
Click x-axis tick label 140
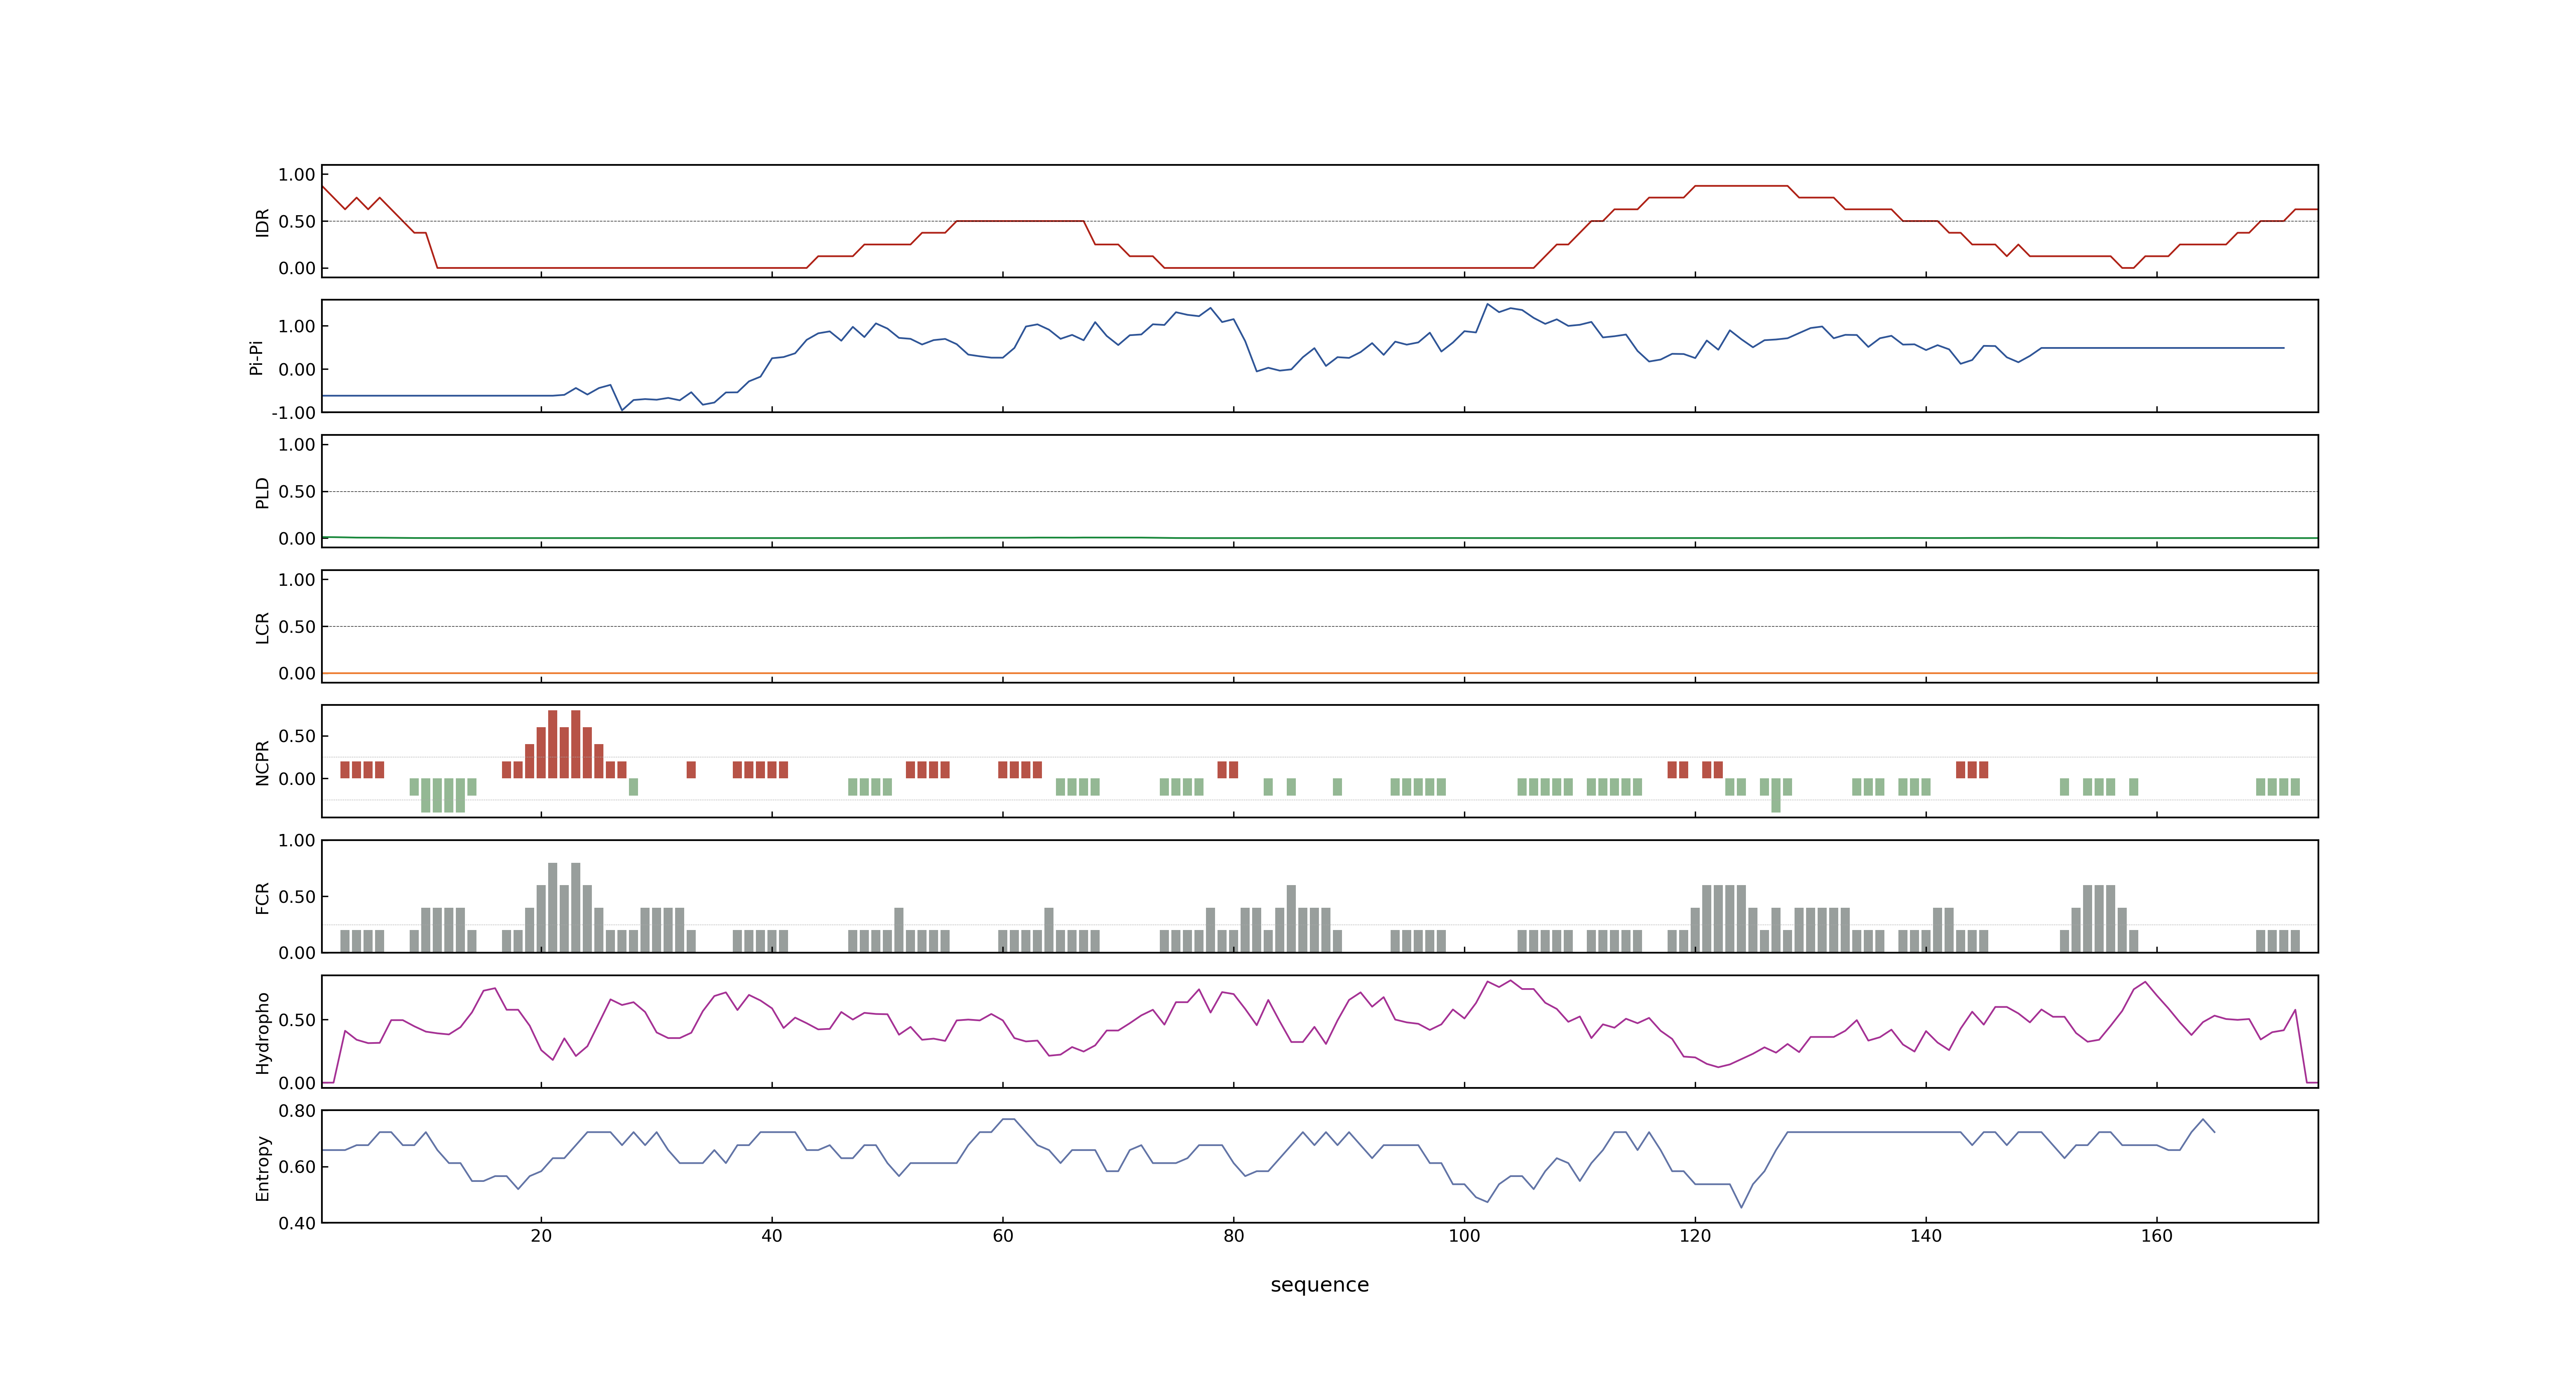(1926, 1236)
